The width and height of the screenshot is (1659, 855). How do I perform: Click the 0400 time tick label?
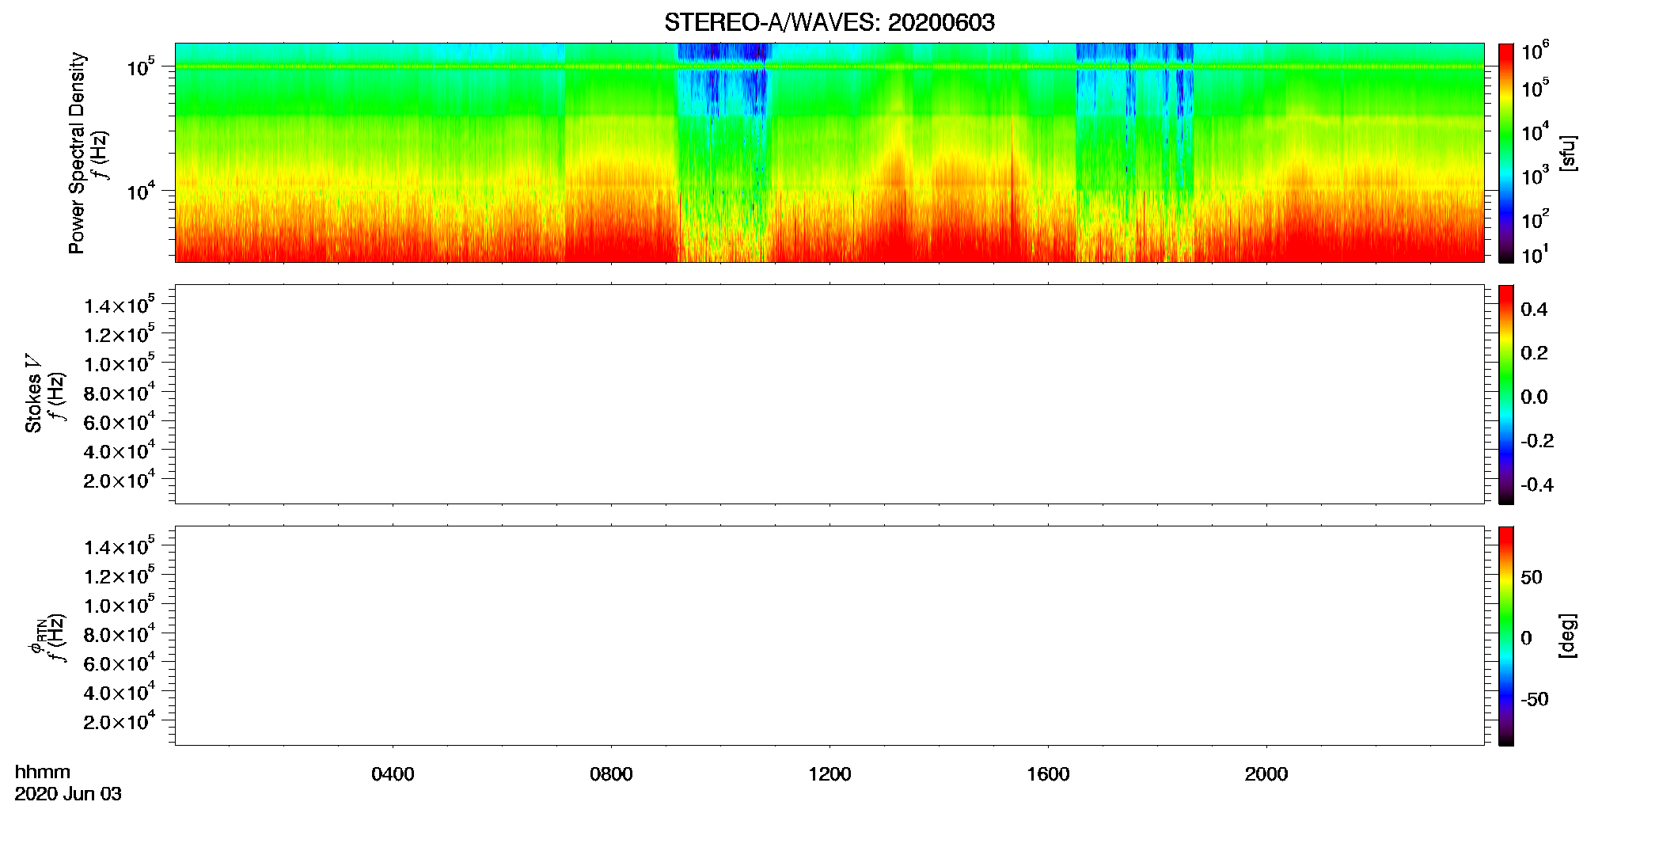click(x=393, y=774)
